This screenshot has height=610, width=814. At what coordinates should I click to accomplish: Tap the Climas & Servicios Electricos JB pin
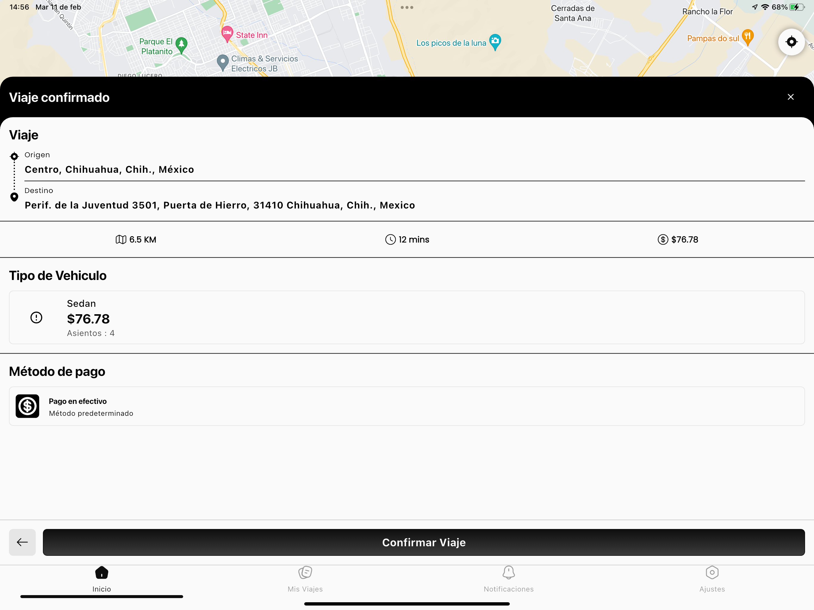[223, 62]
